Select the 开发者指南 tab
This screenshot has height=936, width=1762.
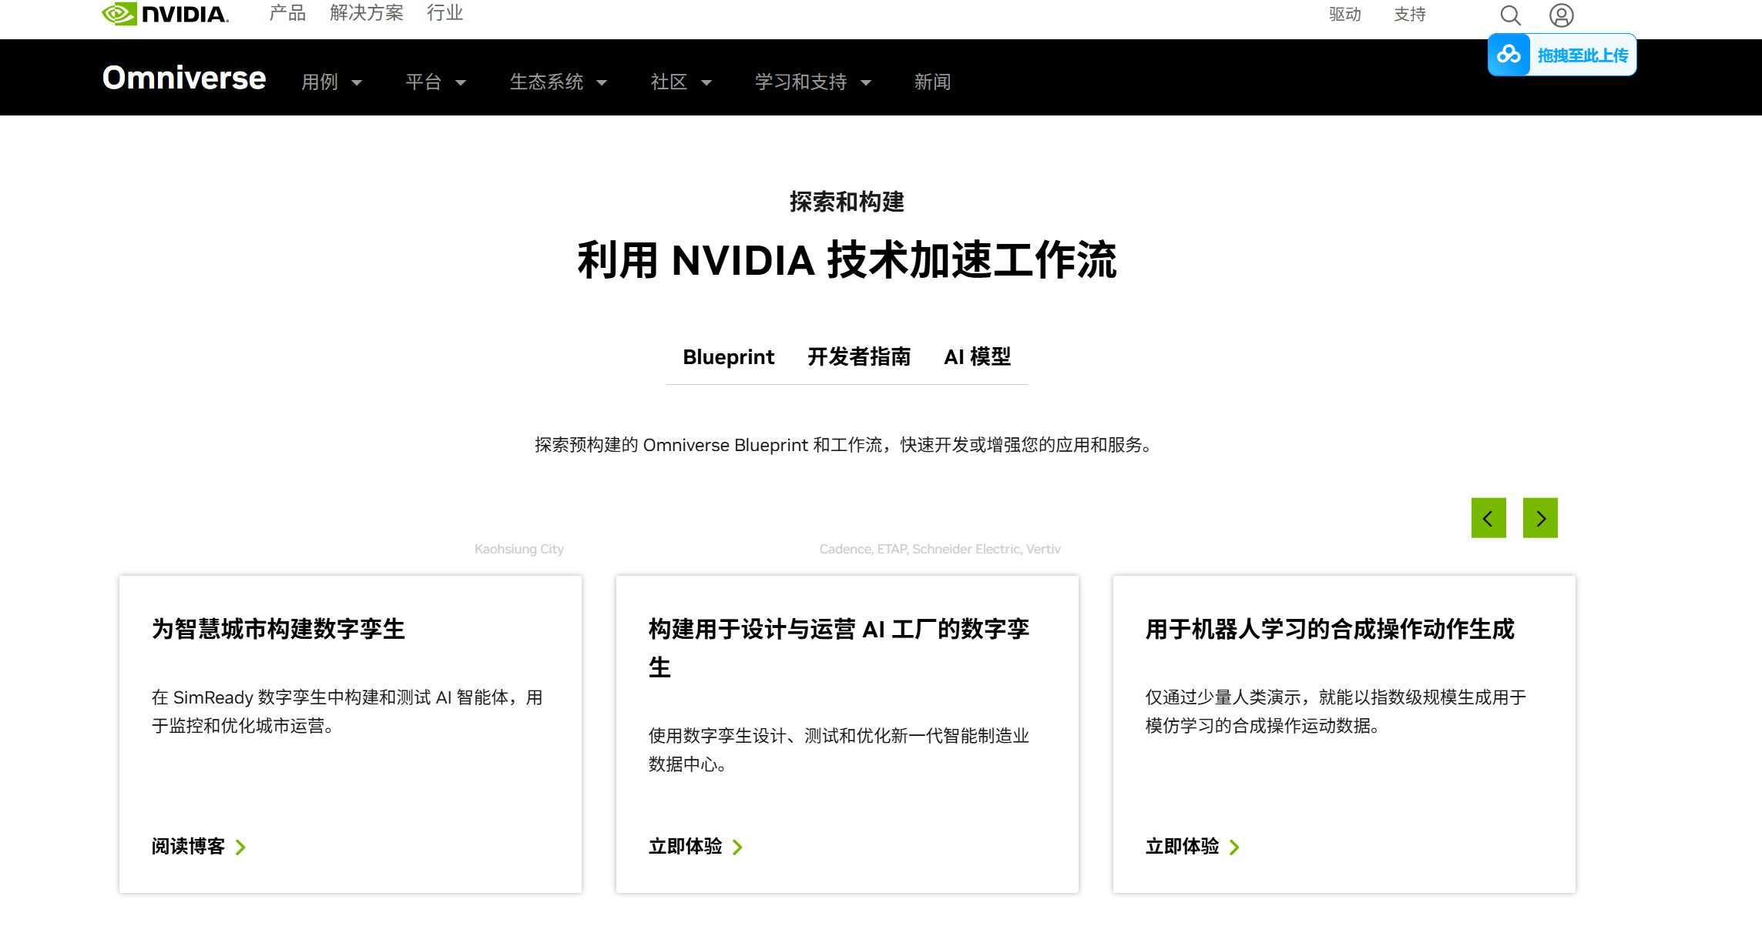point(858,357)
